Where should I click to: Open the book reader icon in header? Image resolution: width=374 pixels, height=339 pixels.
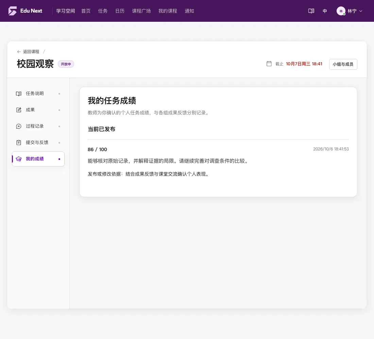(311, 11)
